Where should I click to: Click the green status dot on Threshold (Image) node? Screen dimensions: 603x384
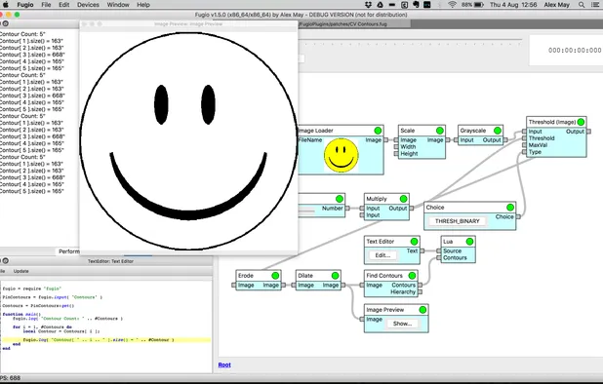[x=581, y=122]
